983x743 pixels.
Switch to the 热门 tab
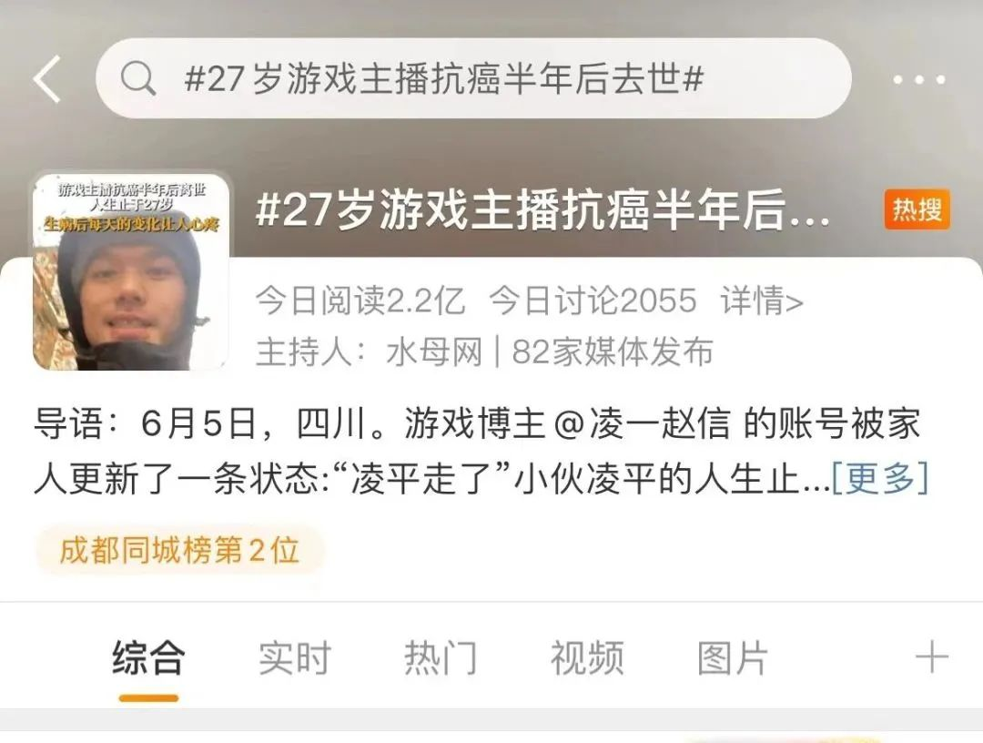click(x=441, y=657)
